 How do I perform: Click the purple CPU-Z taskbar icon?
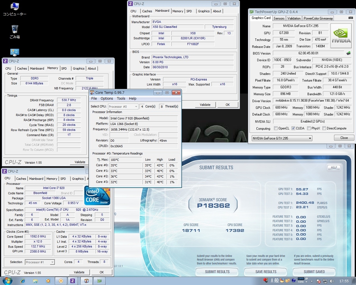[x=73, y=280]
